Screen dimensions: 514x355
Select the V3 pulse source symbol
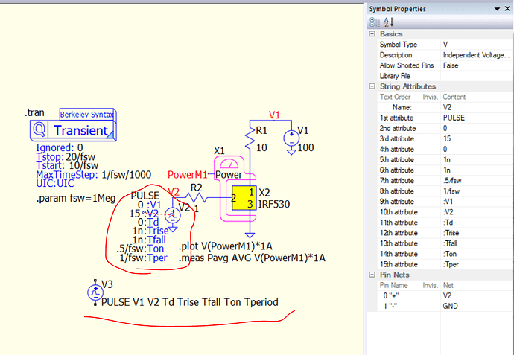(x=95, y=292)
